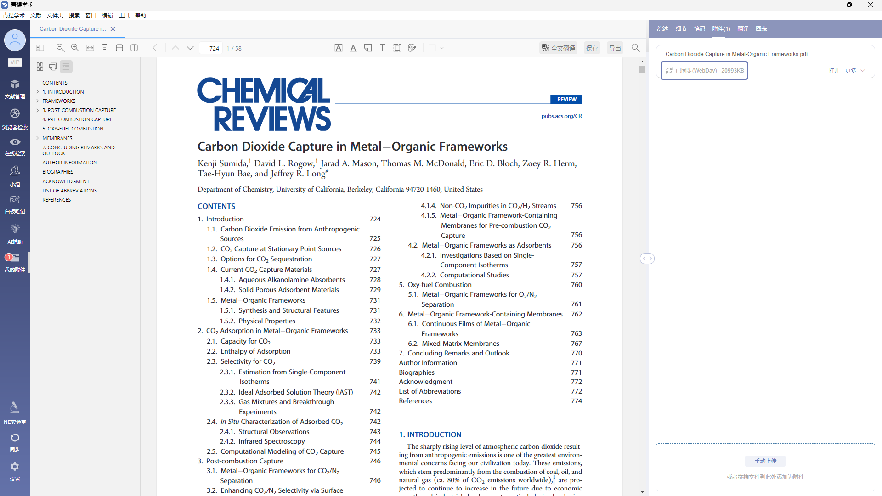Screen dimensions: 882x496
Task: Switch sidebar to thumbnail grid view
Action: click(x=40, y=67)
